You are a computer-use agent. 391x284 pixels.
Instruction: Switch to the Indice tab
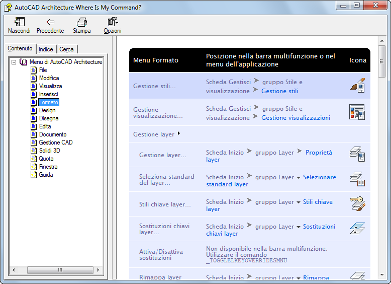coord(46,49)
